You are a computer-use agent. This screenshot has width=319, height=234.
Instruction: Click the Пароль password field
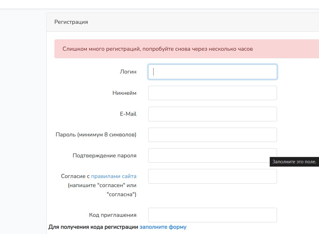(x=212, y=135)
